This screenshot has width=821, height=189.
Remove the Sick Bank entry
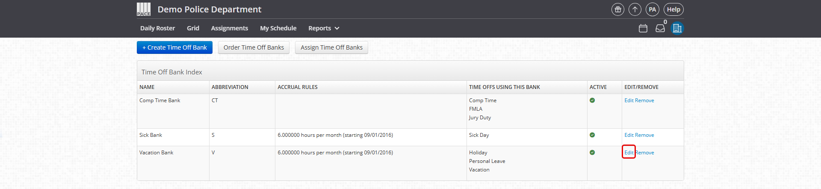click(645, 135)
